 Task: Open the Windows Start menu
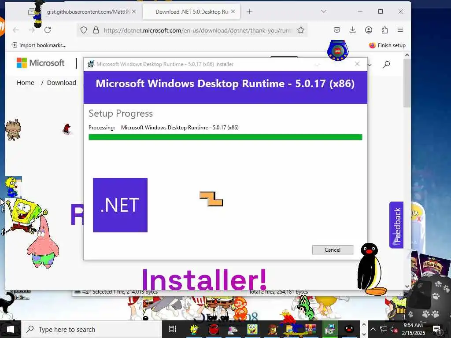point(11,329)
